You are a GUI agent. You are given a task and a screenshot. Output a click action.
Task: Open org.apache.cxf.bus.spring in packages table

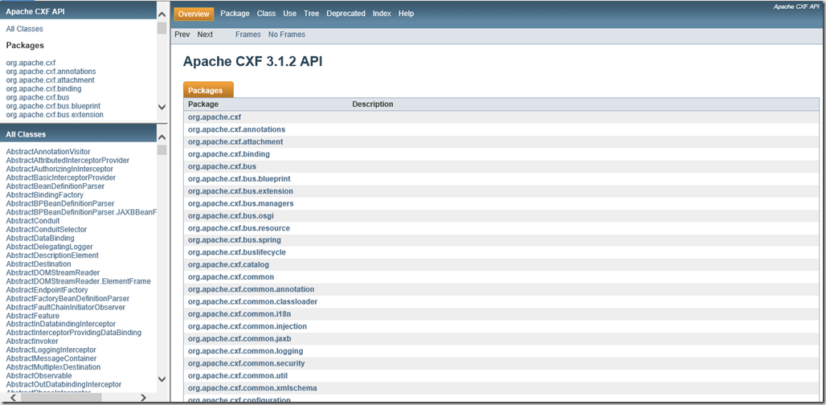(235, 240)
